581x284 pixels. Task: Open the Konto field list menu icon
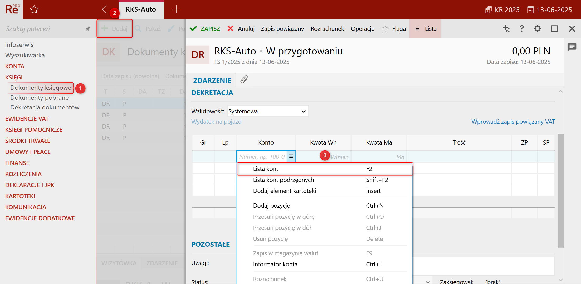291,156
